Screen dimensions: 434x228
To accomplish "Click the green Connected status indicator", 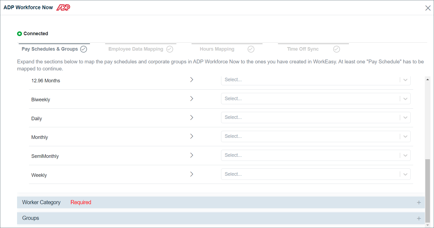I will (20, 34).
